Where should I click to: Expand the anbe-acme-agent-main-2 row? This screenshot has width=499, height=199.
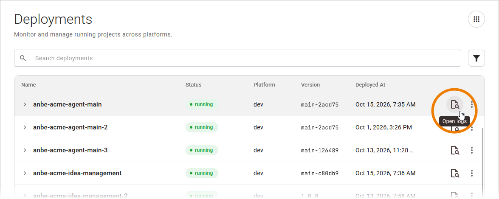coord(25,127)
